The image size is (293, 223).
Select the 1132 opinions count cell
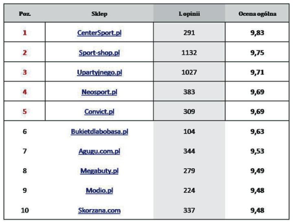point(189,53)
